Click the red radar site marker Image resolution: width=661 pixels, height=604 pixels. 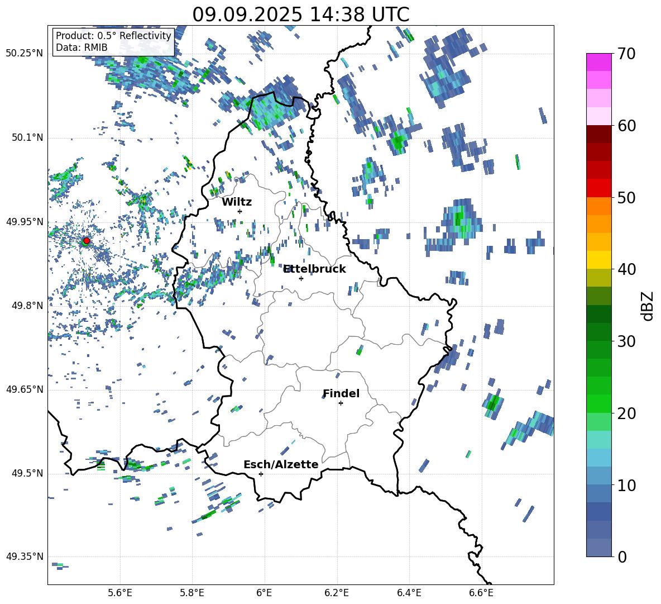[87, 241]
